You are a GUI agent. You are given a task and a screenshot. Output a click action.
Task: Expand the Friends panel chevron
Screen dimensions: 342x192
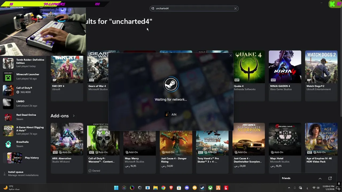pyautogui.click(x=320, y=178)
